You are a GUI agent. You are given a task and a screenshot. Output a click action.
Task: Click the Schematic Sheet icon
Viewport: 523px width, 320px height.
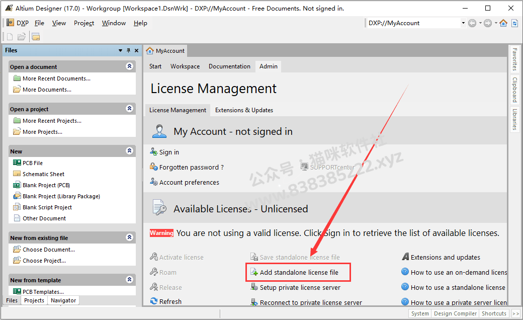(x=17, y=174)
